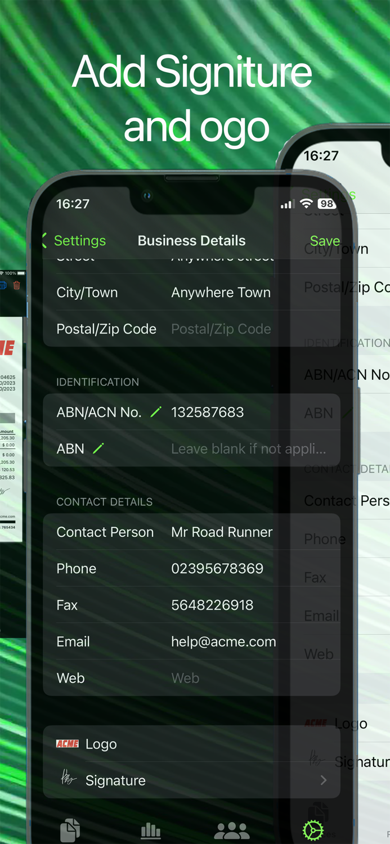The image size is (390, 844).
Task: Tap the signature scribble icon
Action: (68, 779)
